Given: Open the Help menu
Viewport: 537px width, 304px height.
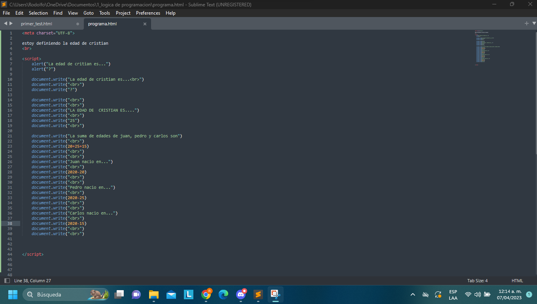Looking at the screenshot, I should [170, 13].
